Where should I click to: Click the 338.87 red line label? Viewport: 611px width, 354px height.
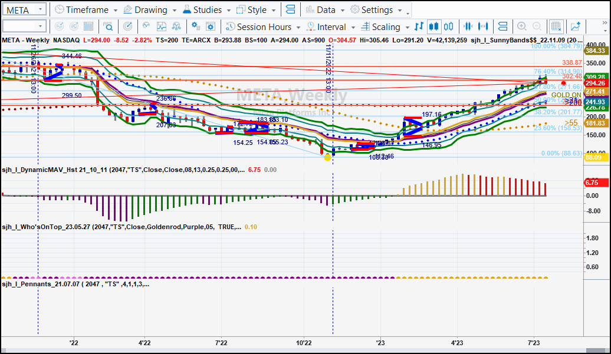click(x=572, y=62)
